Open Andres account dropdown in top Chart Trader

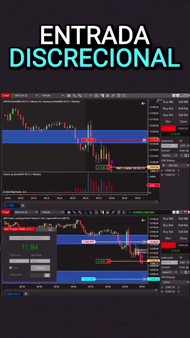click(169, 156)
